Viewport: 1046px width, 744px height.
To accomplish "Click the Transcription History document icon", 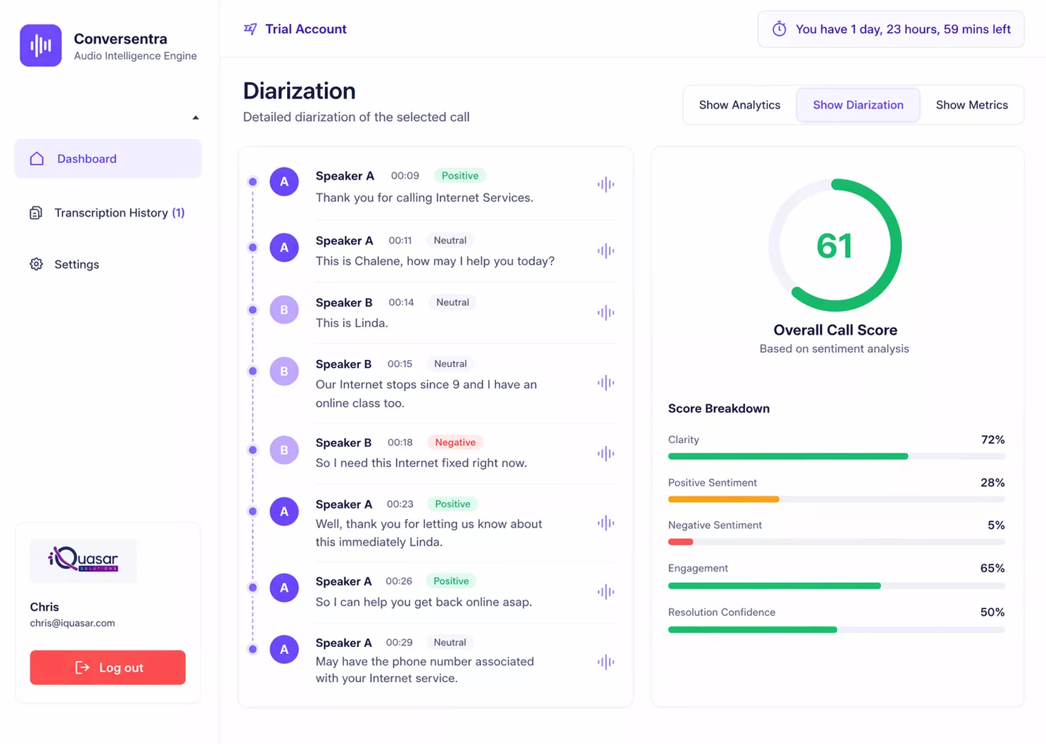I will (36, 213).
